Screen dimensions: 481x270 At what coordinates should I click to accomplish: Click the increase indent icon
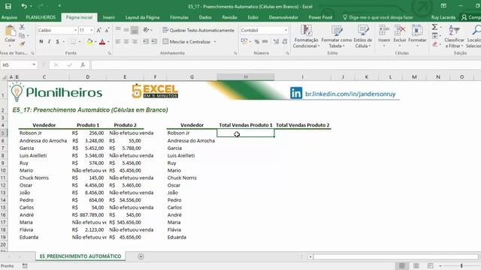pos(154,42)
